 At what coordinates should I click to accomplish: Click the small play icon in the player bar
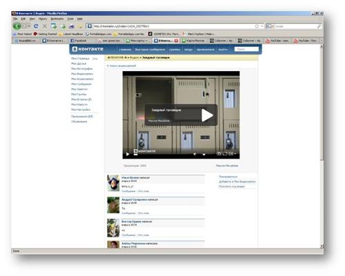pos(128,154)
